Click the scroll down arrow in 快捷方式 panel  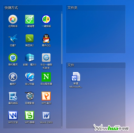coord(62,127)
